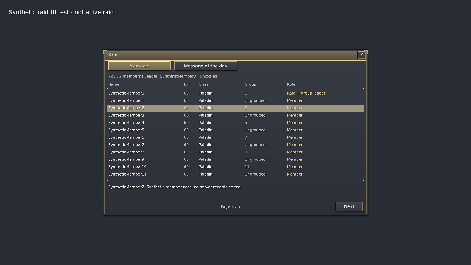Select SyntheticMember7 name in list

[126, 145]
